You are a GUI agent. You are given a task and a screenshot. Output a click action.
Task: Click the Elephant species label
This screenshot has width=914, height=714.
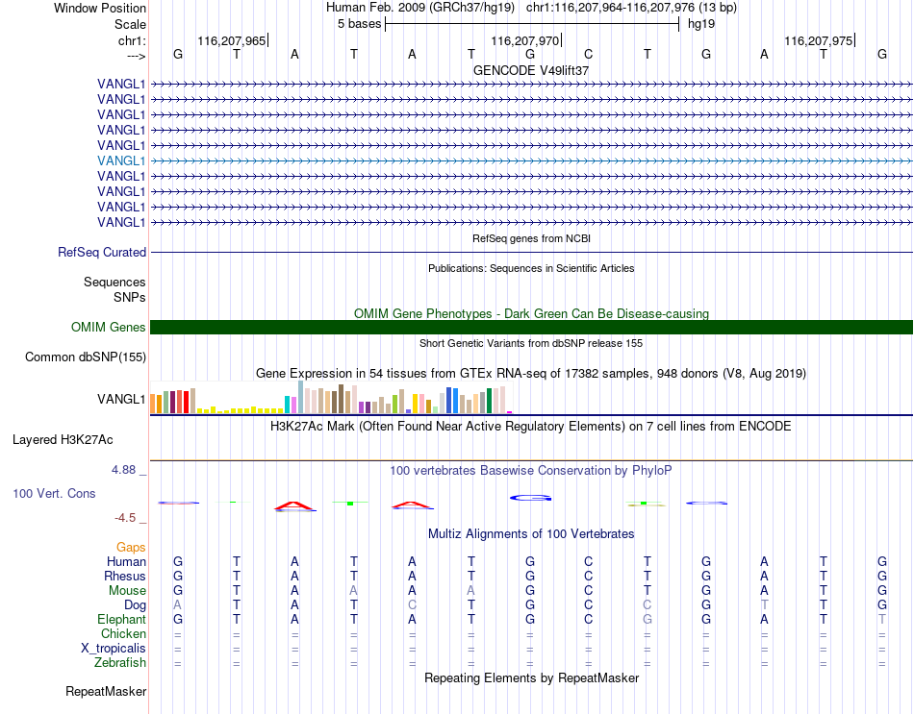pyautogui.click(x=122, y=619)
